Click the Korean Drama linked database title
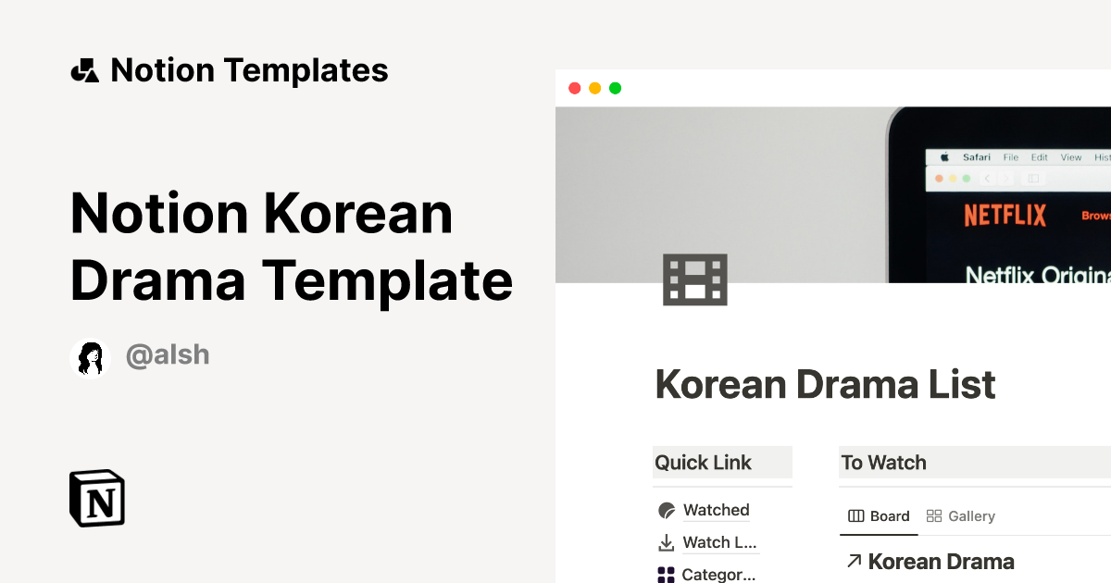This screenshot has height=583, width=1111. tap(941, 561)
